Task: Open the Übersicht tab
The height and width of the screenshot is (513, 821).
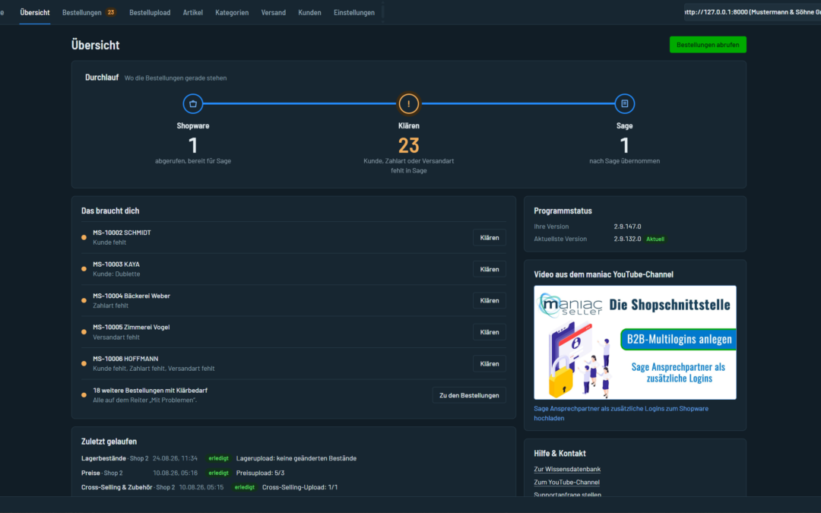Action: pyautogui.click(x=35, y=13)
